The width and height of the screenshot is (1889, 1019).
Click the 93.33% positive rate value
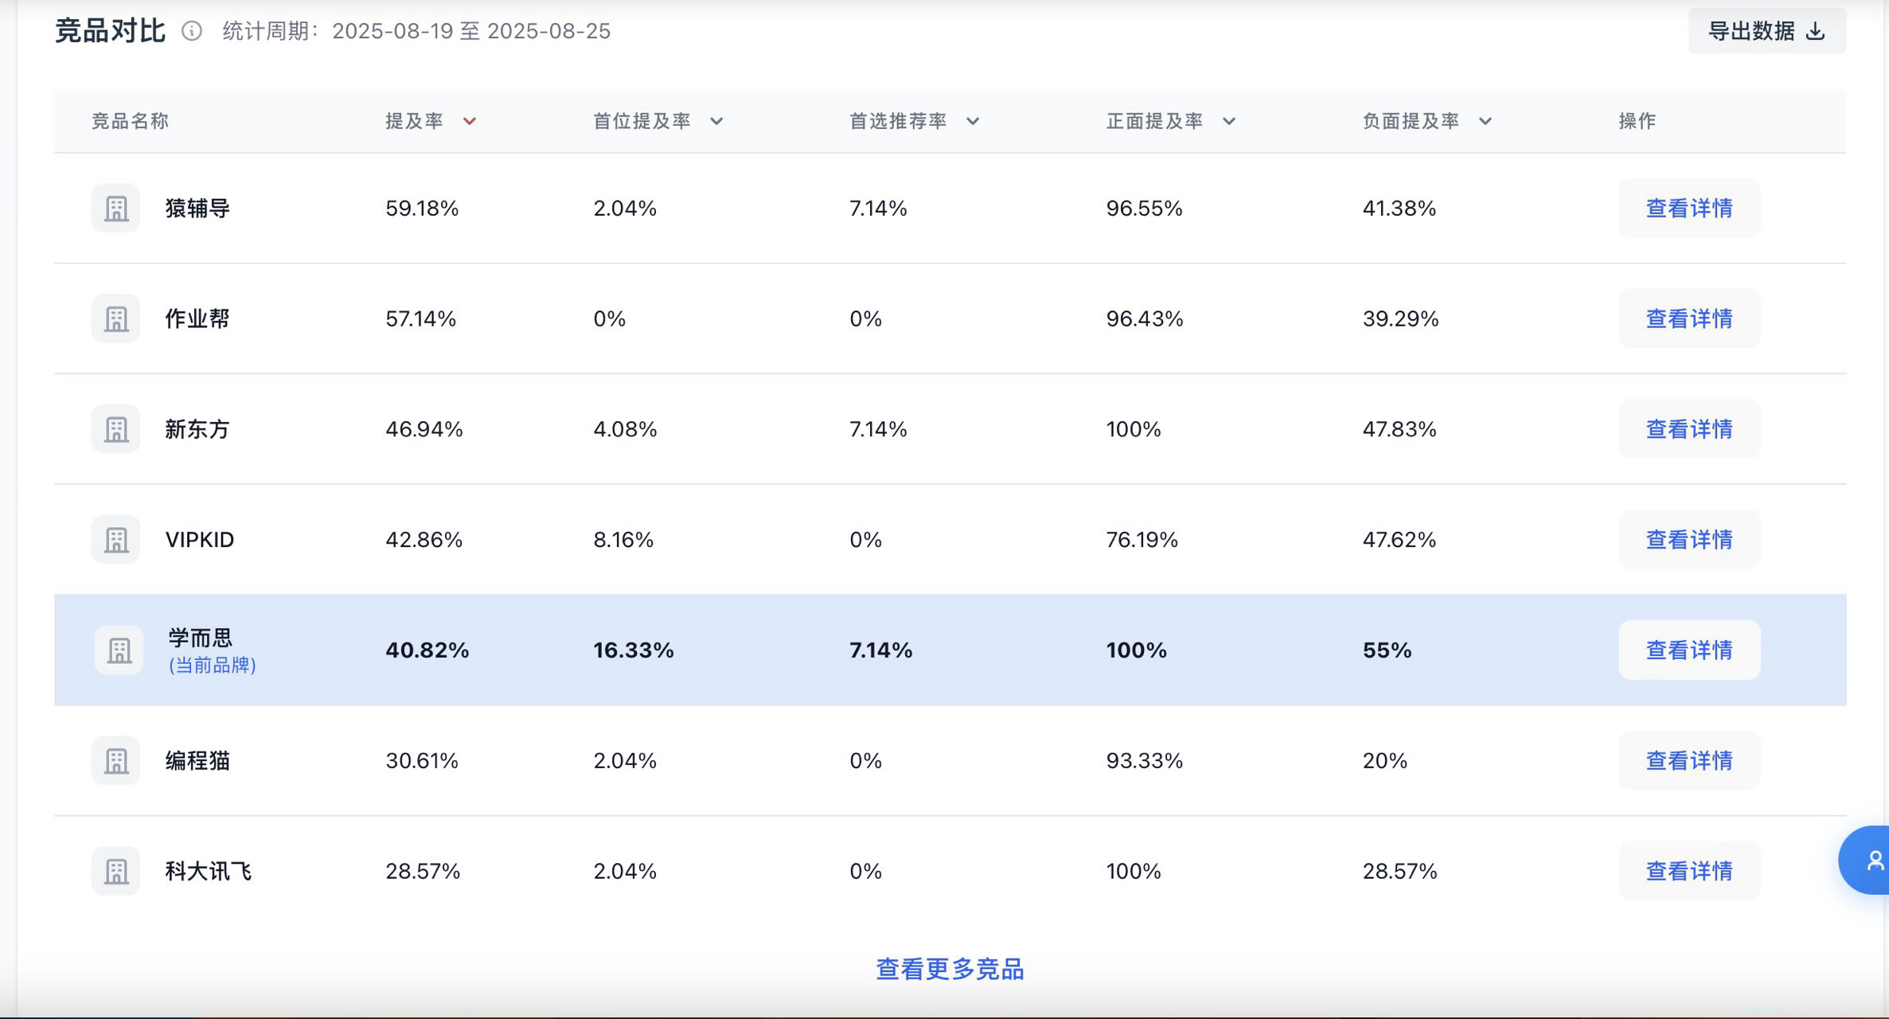1145,760
